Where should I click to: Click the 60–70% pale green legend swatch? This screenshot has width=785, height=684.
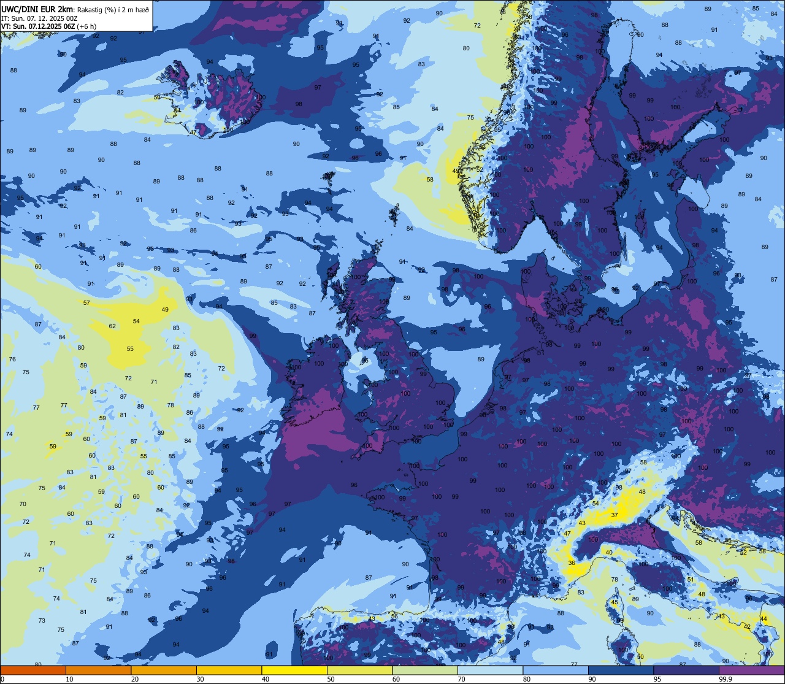pos(425,670)
